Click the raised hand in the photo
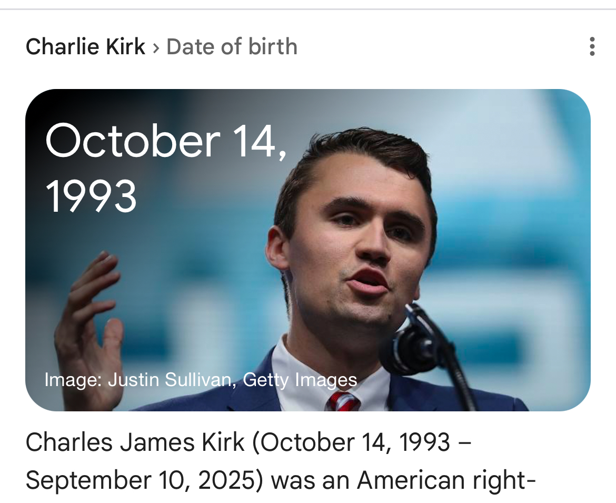Viewport: 616px width, 503px height. [x=87, y=316]
